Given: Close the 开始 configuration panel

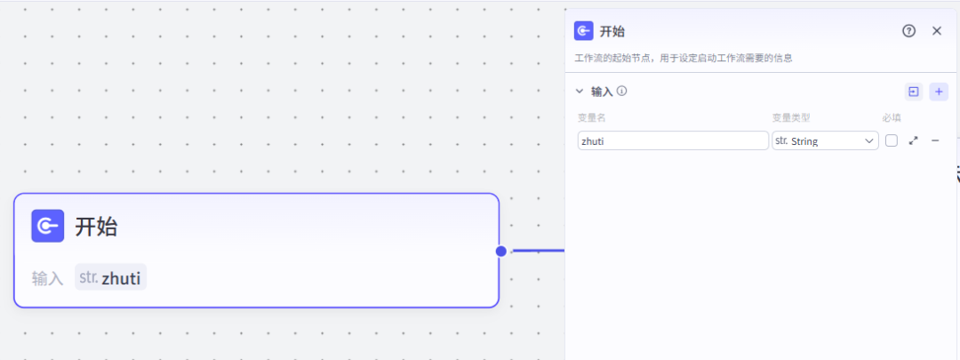Looking at the screenshot, I should (x=937, y=31).
